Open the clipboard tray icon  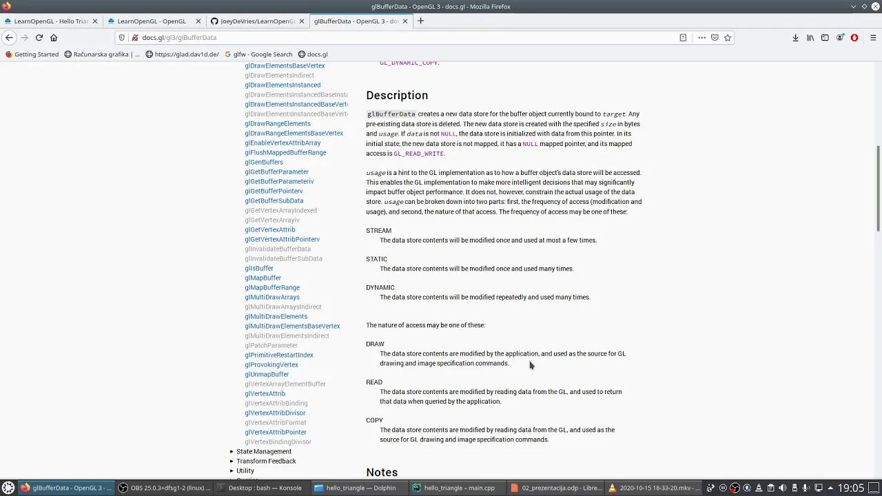771,488
